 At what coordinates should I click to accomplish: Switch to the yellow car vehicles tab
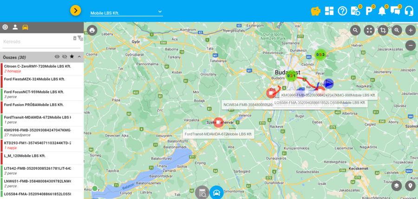(x=25, y=27)
